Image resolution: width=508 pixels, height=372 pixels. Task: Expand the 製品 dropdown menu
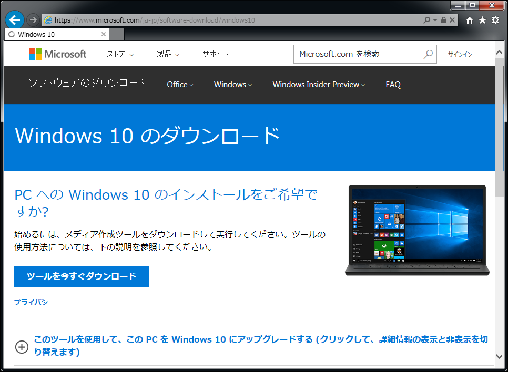168,54
